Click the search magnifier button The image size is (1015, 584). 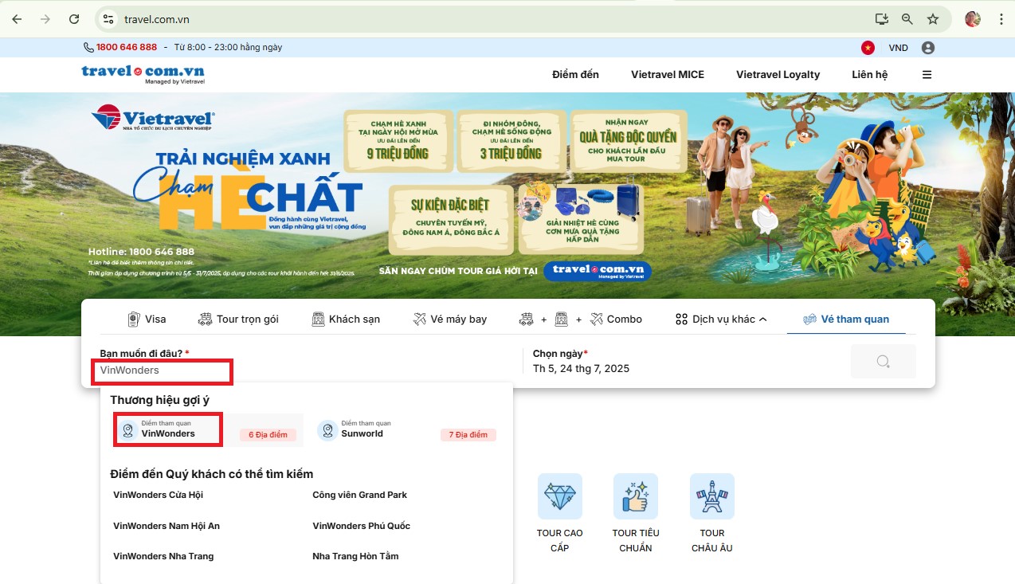tap(883, 361)
